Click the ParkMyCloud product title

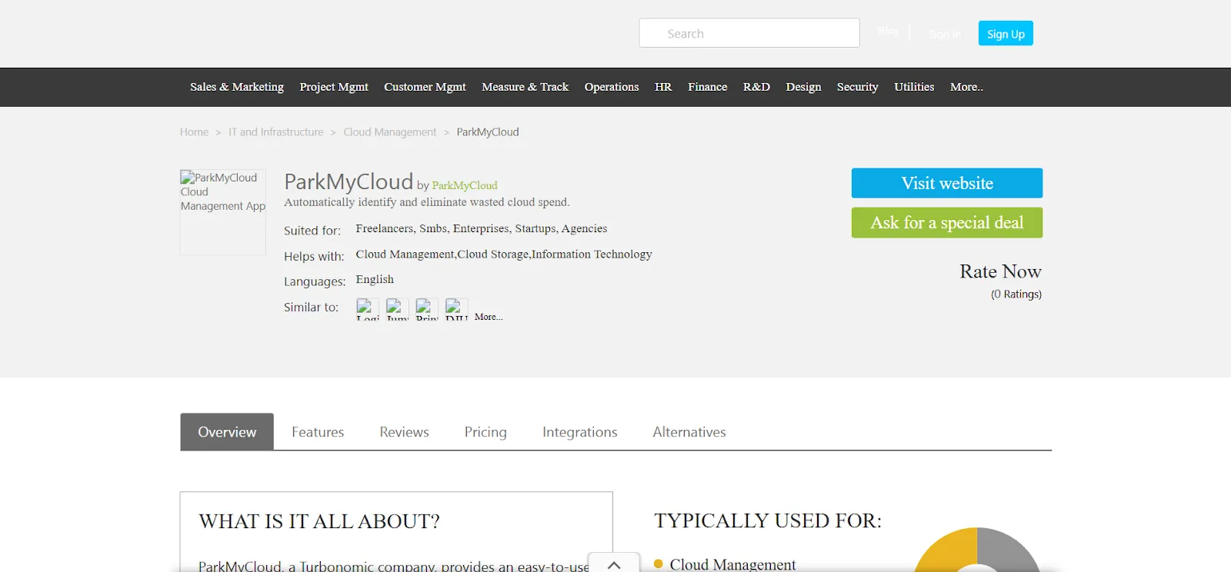[x=349, y=181]
